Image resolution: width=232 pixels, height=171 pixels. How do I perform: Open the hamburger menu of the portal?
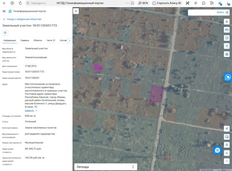[x=4, y=11]
